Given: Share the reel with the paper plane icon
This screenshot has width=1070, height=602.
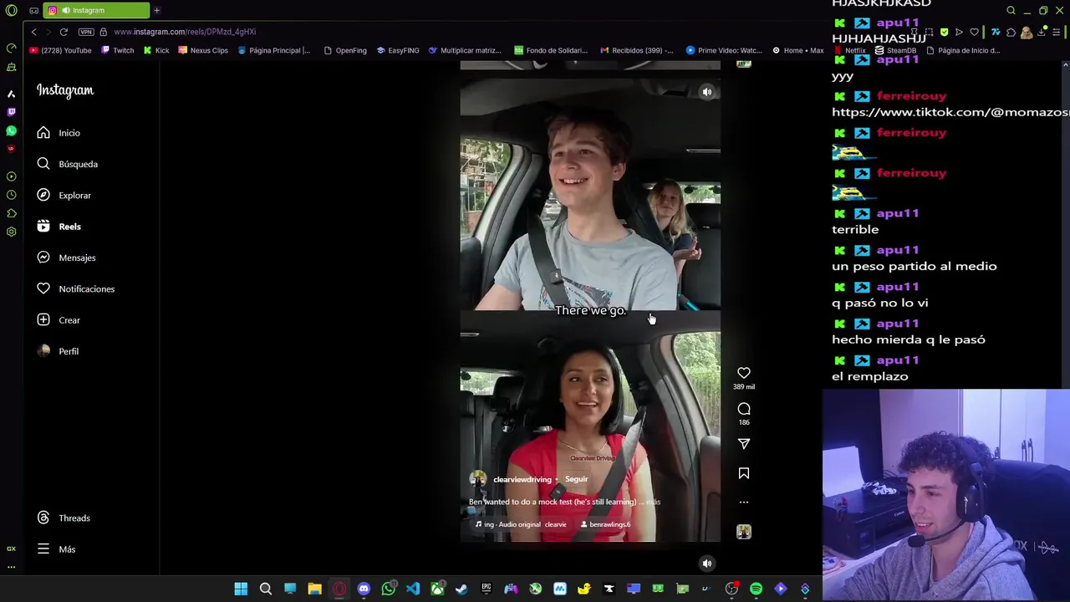Looking at the screenshot, I should 744,444.
